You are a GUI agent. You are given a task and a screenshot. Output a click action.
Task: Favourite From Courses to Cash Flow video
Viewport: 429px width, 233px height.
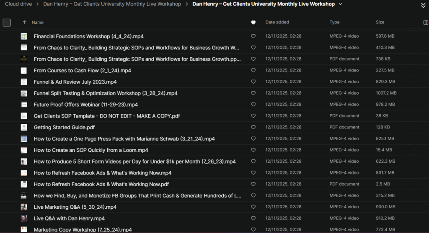tap(253, 70)
